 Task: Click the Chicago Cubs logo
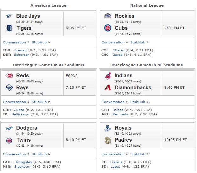click(108, 28)
